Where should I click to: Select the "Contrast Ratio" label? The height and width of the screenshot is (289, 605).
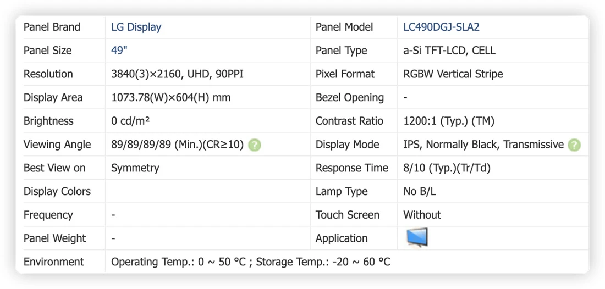(x=350, y=121)
